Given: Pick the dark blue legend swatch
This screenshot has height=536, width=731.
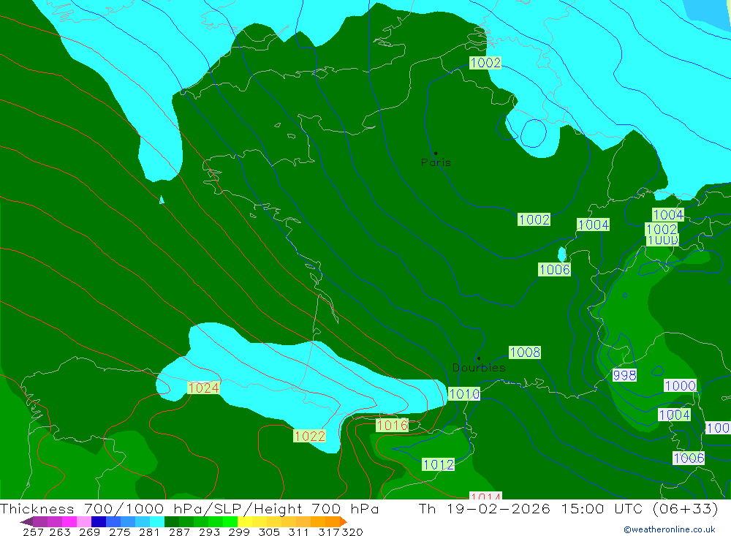Looking at the screenshot, I should point(99,521).
